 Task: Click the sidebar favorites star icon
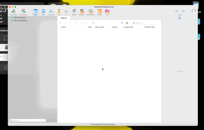coord(52,120)
